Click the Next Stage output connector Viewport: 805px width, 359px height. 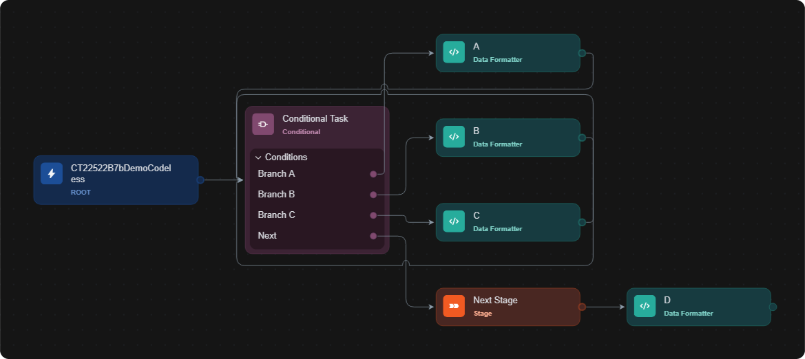pos(582,307)
